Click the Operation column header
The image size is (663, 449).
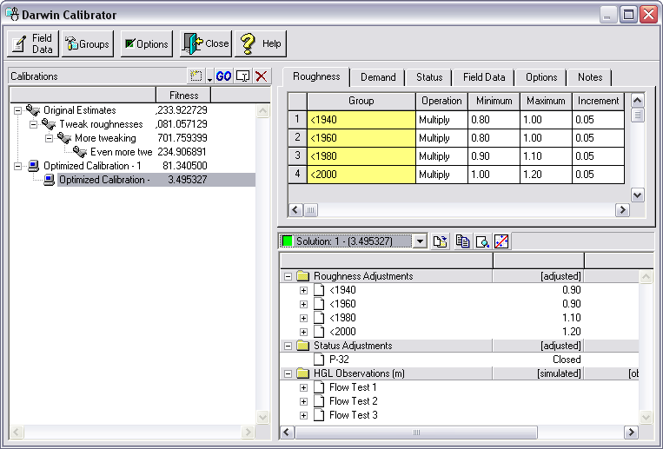click(x=441, y=101)
